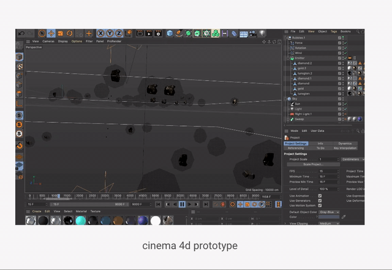The height and width of the screenshot is (270, 392).
Task: Click the FPS value field
Action: [329, 171]
